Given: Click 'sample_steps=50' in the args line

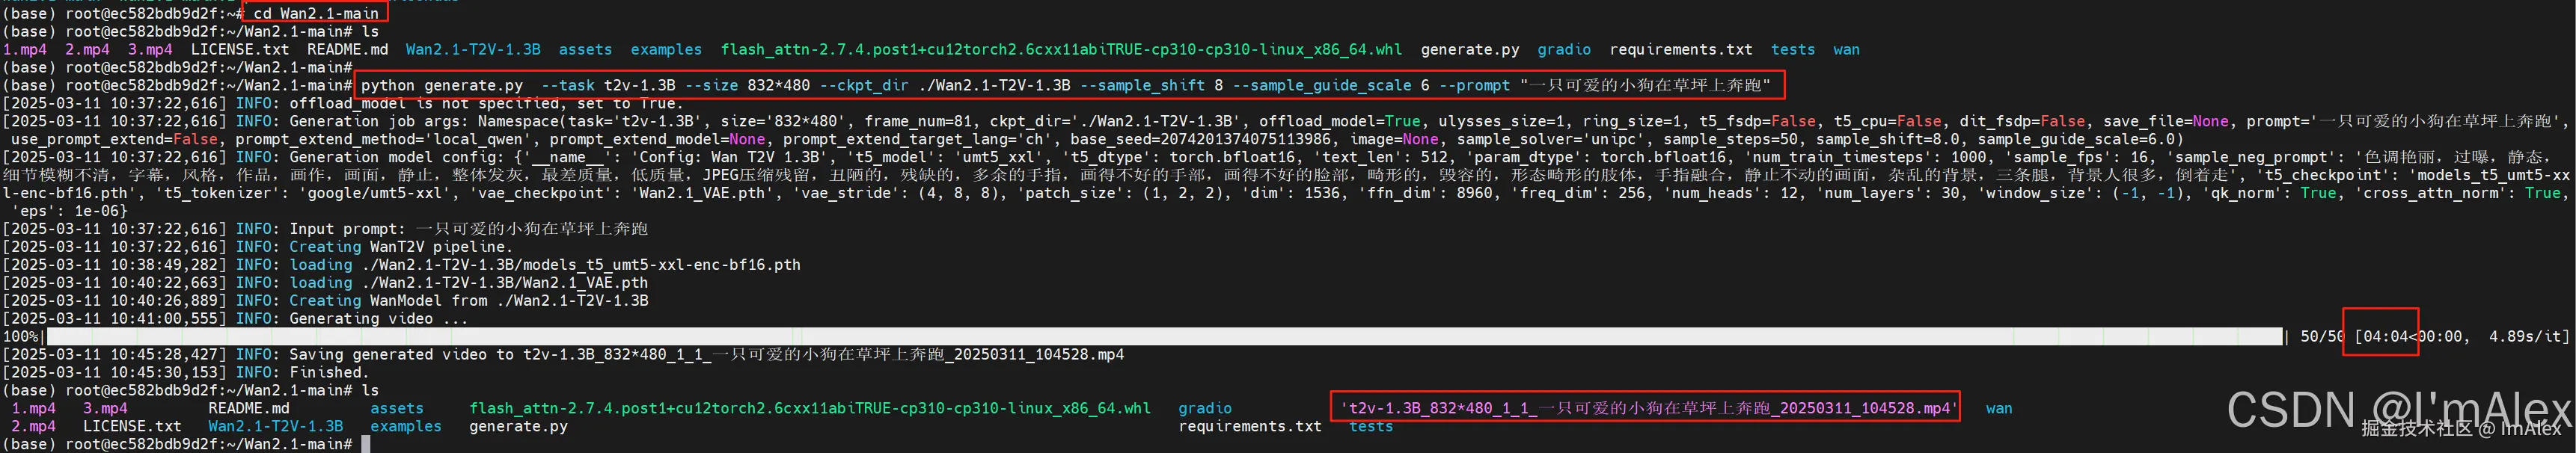Looking at the screenshot, I should (x=1731, y=139).
